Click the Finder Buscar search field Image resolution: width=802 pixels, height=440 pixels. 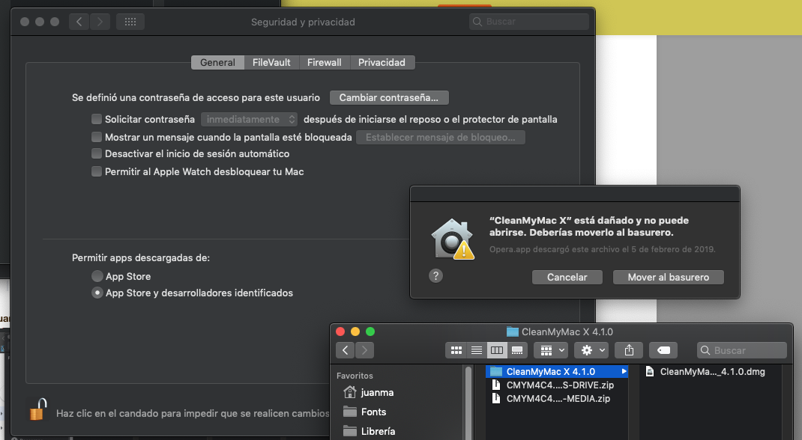pos(741,350)
